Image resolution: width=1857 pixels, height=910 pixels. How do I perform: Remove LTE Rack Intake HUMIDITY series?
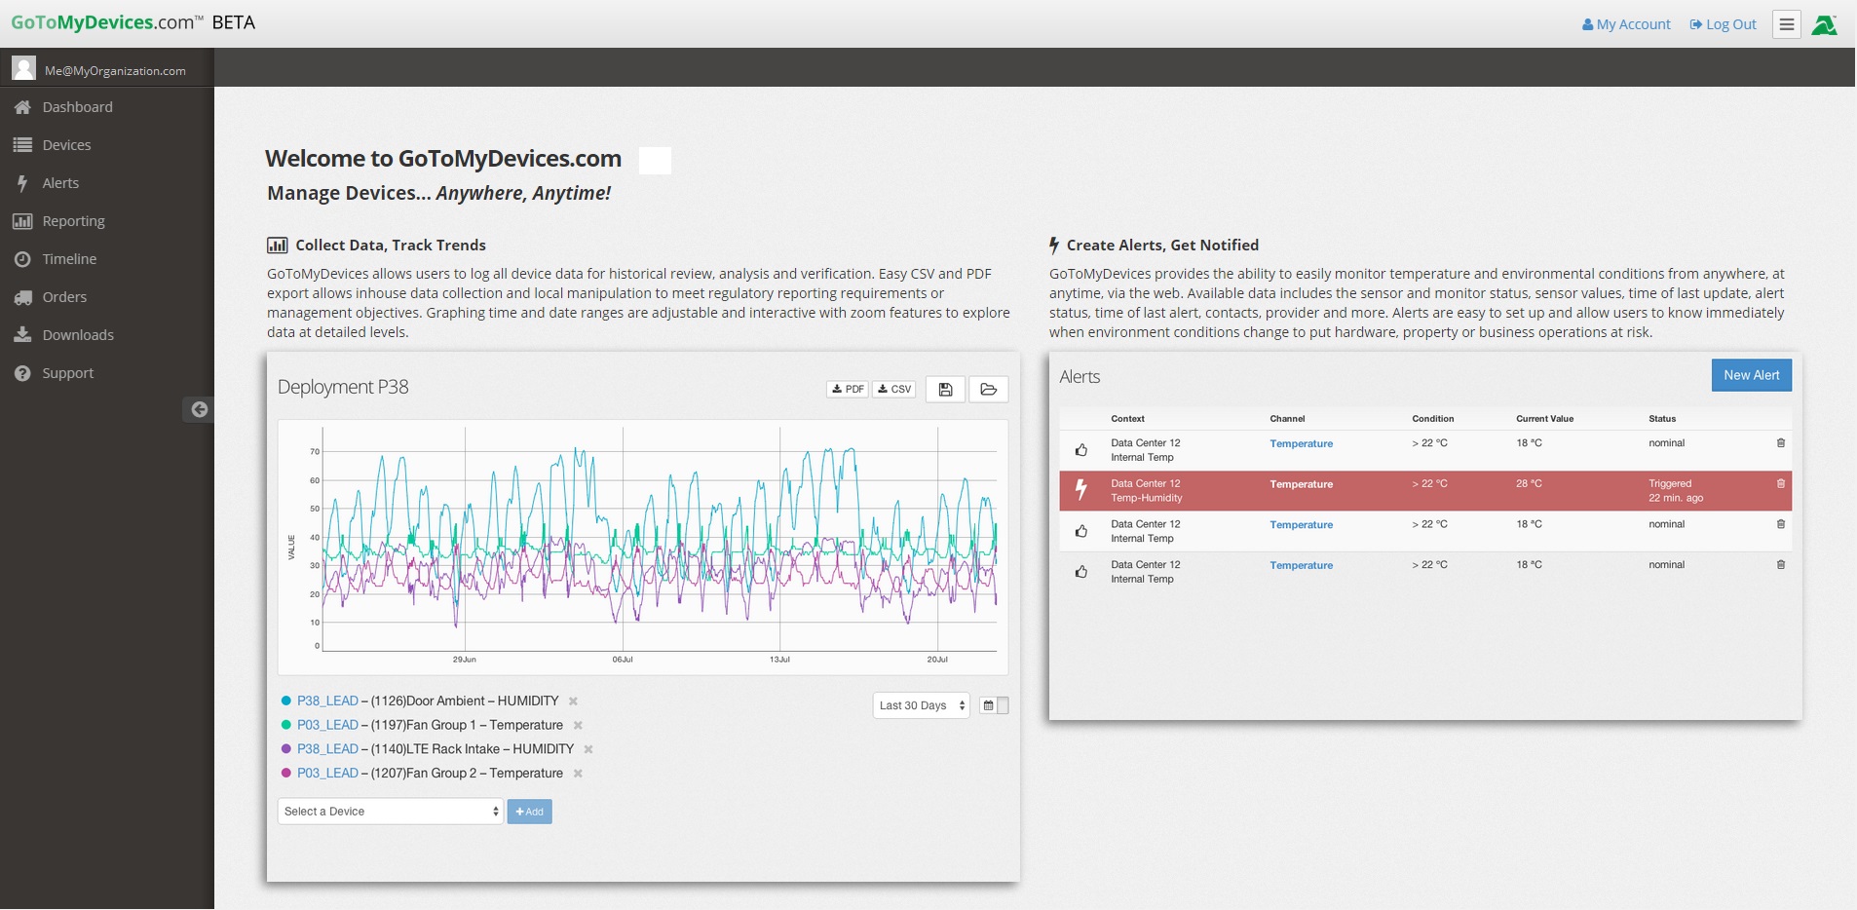point(588,749)
